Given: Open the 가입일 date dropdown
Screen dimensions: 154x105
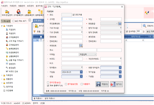Looking at the screenshot, I should pyautogui.click(x=81, y=72).
